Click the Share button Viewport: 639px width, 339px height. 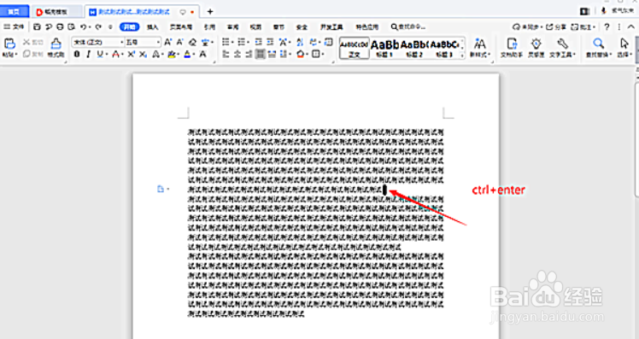(x=557, y=26)
